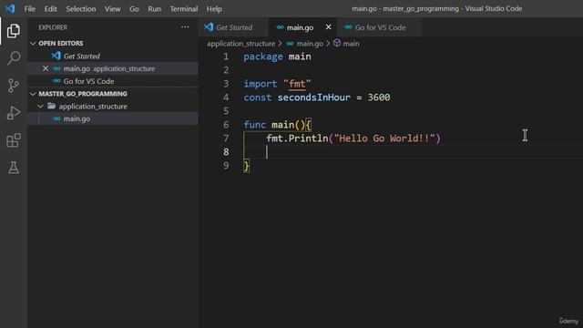Collapse the Open Editors section

33,43
